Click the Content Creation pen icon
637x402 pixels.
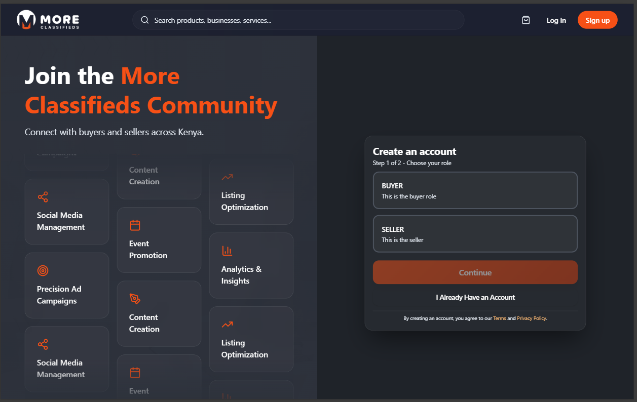click(x=135, y=298)
